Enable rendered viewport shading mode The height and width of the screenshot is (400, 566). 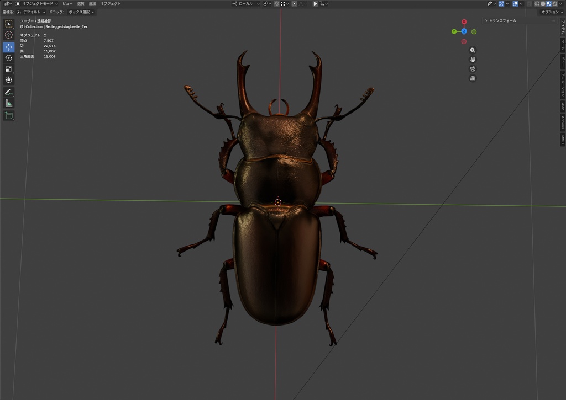(555, 4)
